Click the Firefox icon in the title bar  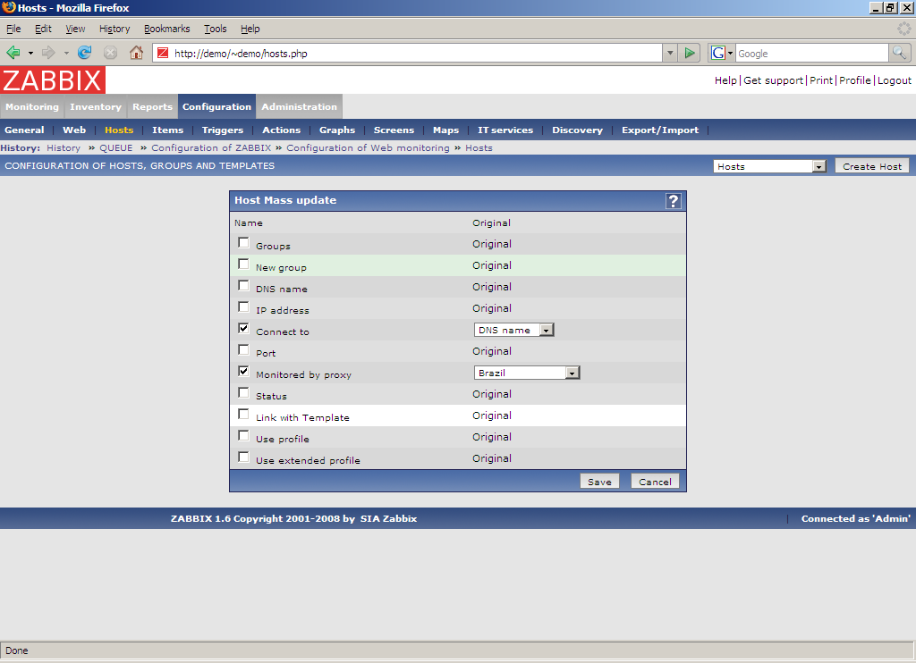8,7
